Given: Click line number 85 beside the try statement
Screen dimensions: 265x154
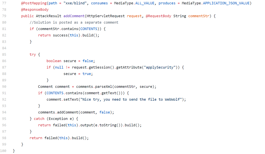Looking at the screenshot, I should 4,54.
